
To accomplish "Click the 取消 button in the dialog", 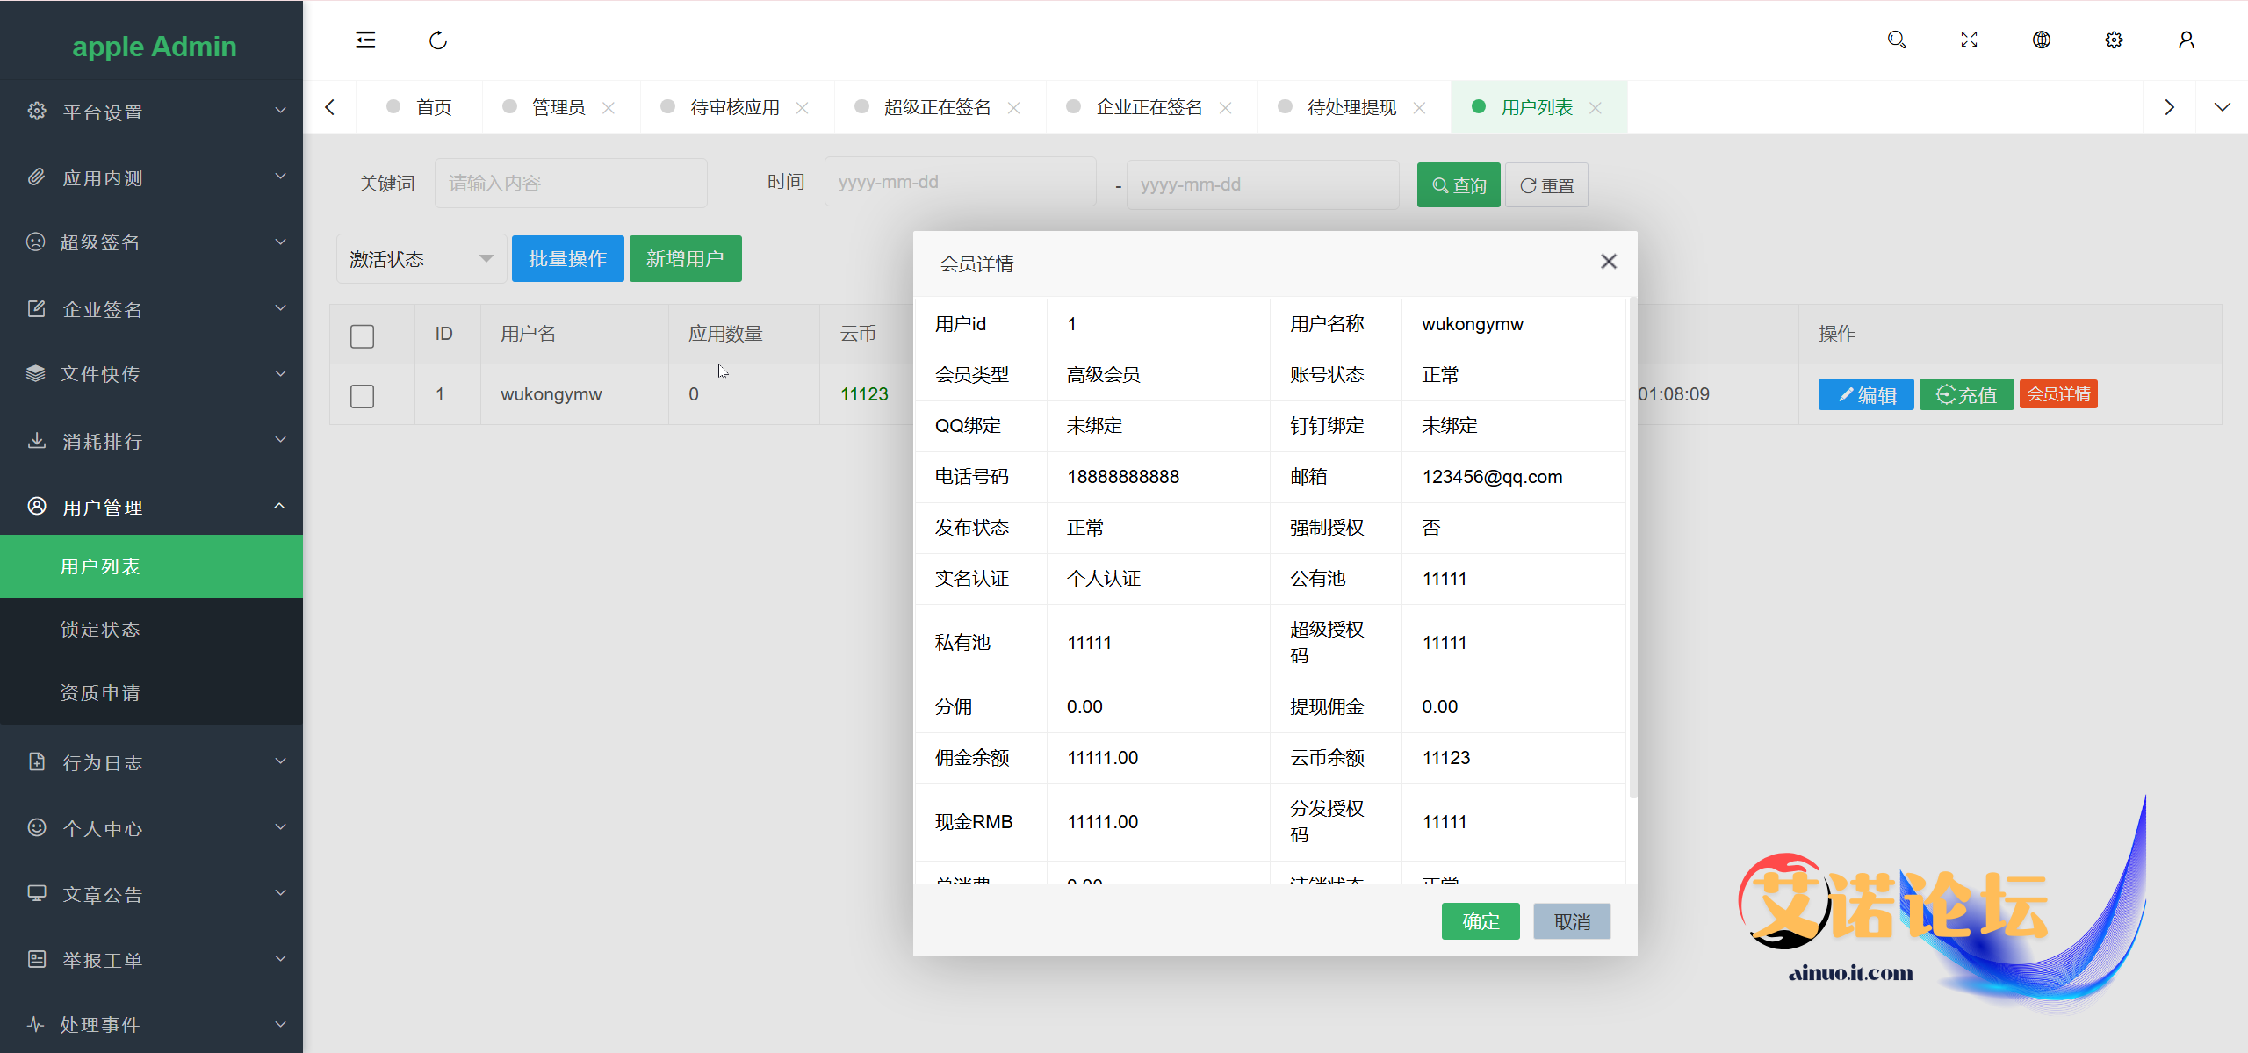I will point(1571,921).
